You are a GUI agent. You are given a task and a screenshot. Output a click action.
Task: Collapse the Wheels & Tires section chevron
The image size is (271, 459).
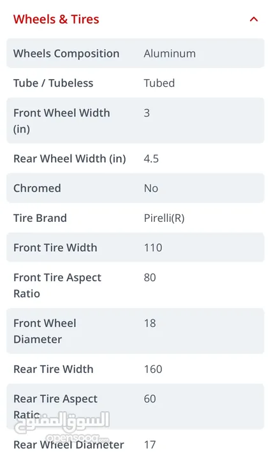point(254,19)
